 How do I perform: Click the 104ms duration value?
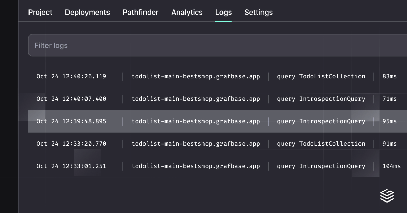pyautogui.click(x=391, y=166)
